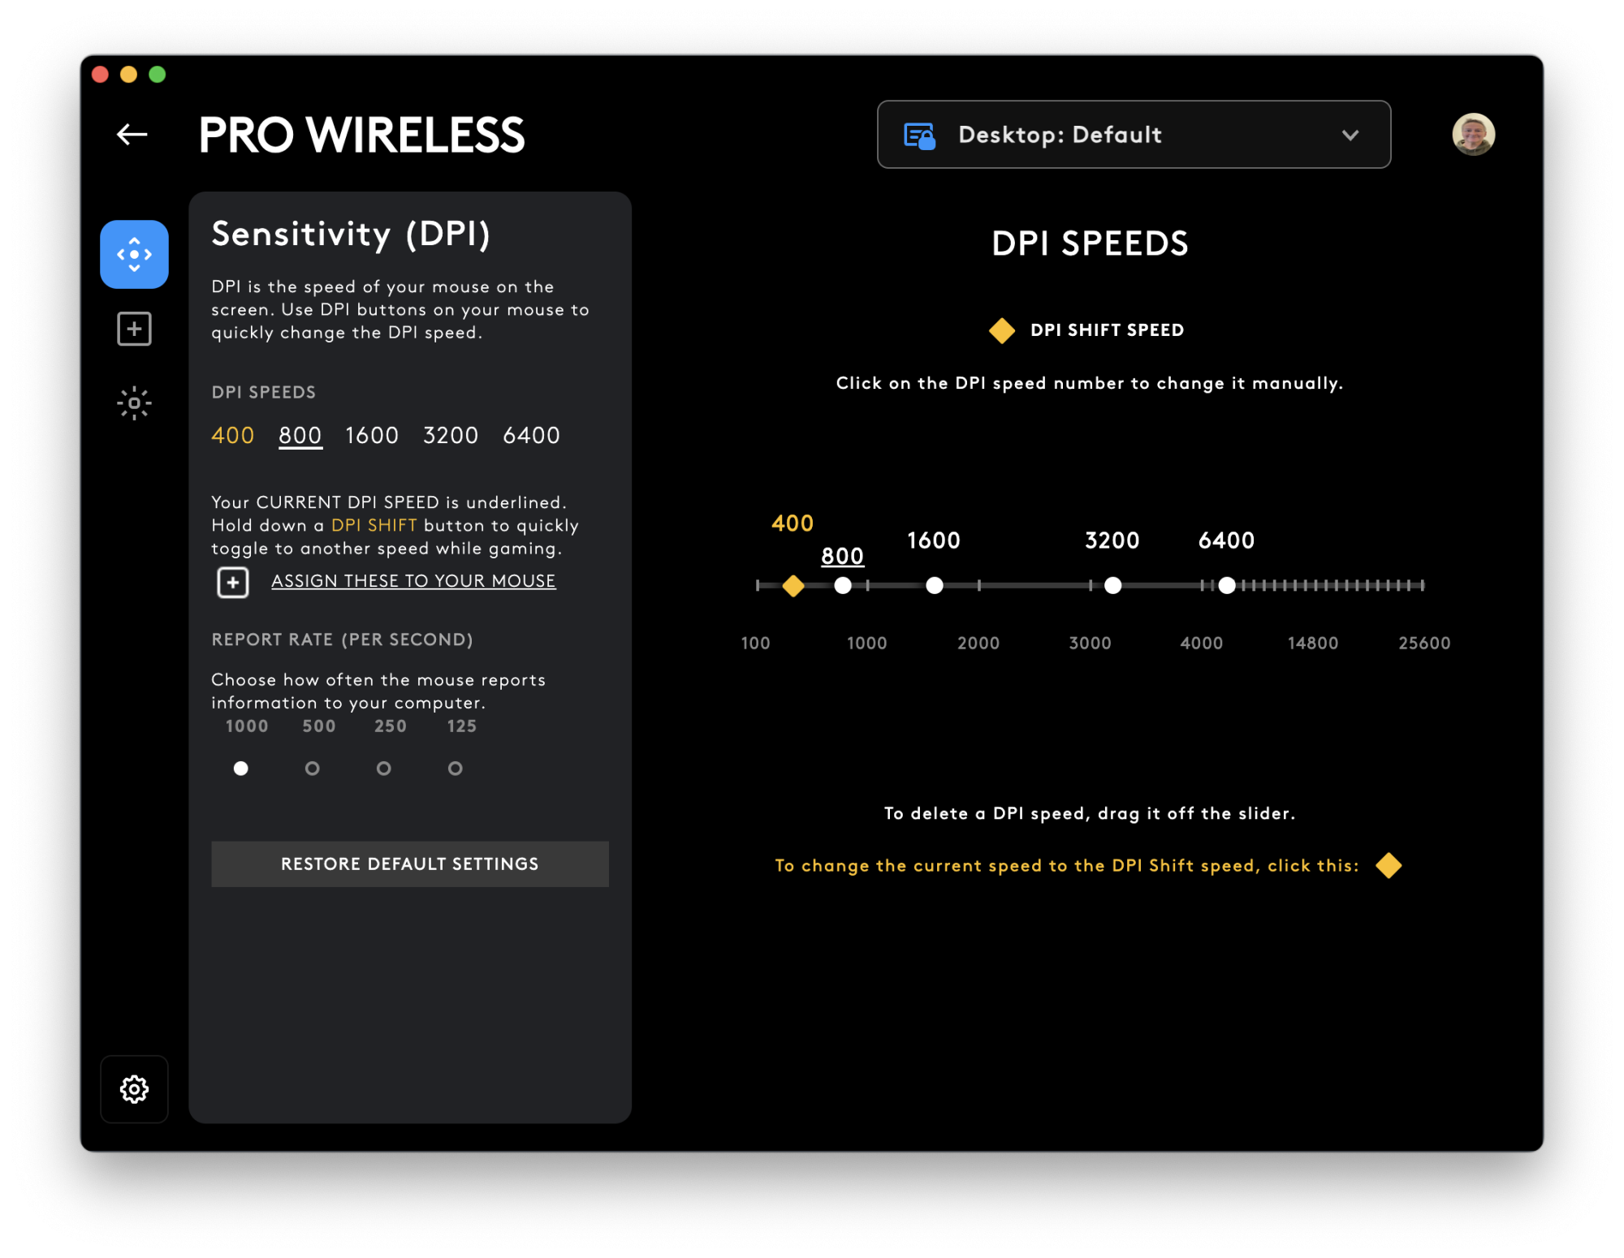This screenshot has width=1624, height=1258.
Task: Click the locked desktop profile icon
Action: pos(920,136)
